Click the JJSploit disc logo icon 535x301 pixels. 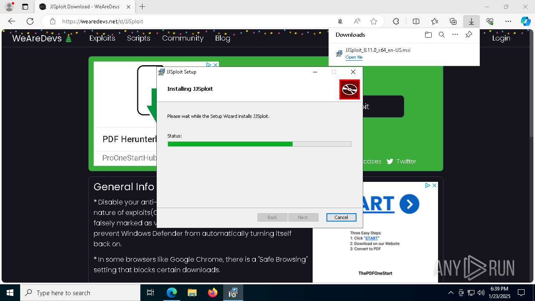tap(349, 89)
